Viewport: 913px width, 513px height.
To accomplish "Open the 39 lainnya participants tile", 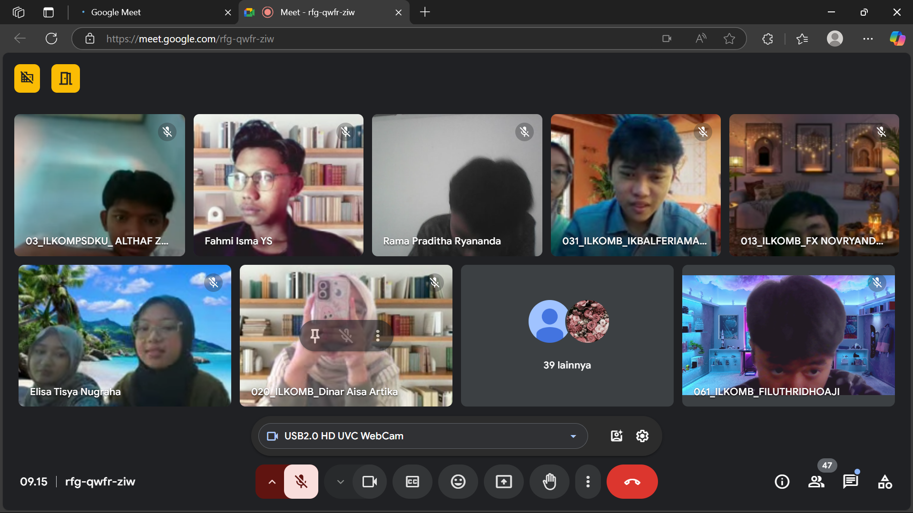I will pyautogui.click(x=567, y=336).
